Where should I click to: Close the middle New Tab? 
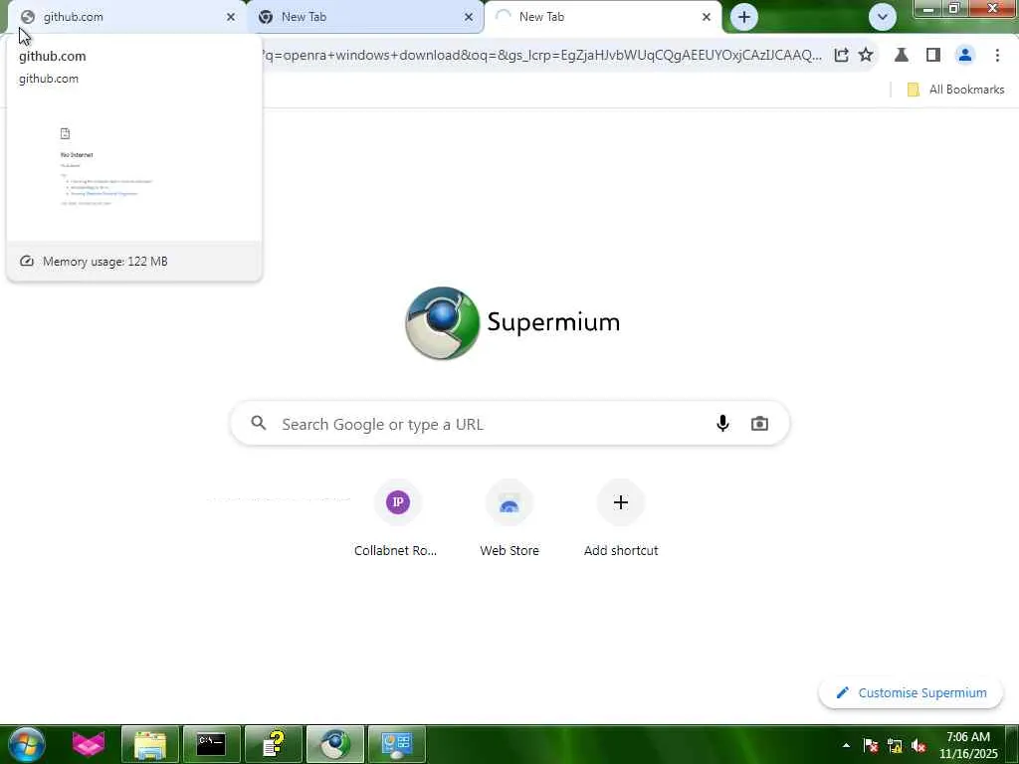469,17
